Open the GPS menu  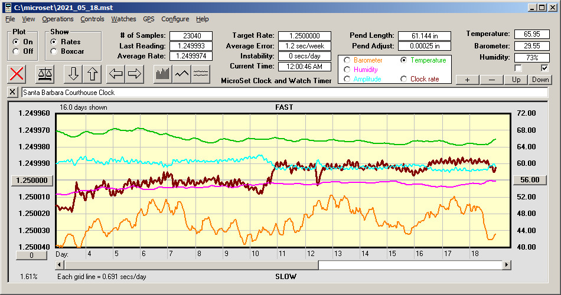coord(148,19)
